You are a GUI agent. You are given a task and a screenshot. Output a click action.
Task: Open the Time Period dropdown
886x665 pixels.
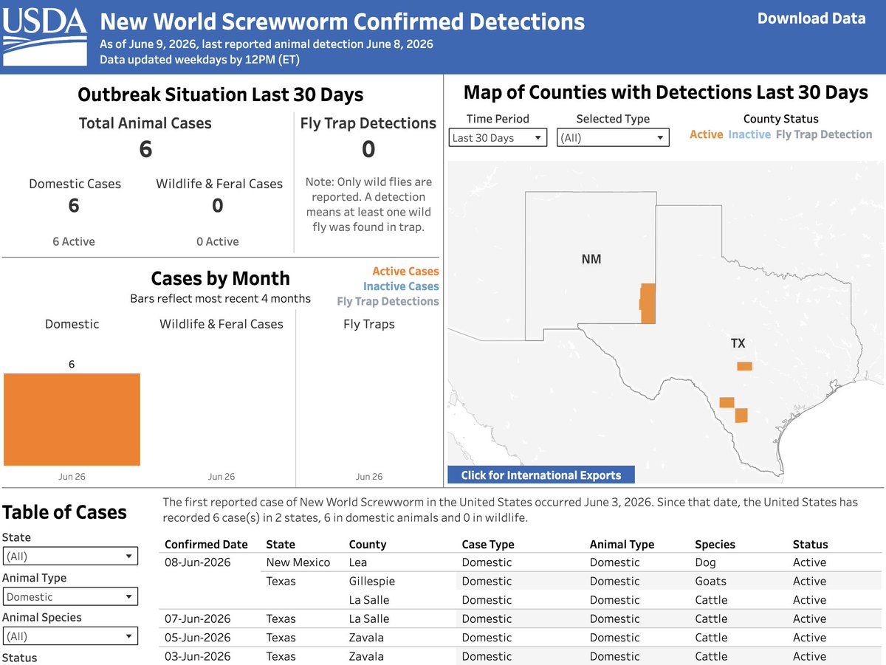[498, 137]
